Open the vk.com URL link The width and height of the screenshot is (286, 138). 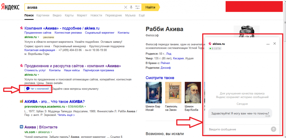[x=30, y=132]
